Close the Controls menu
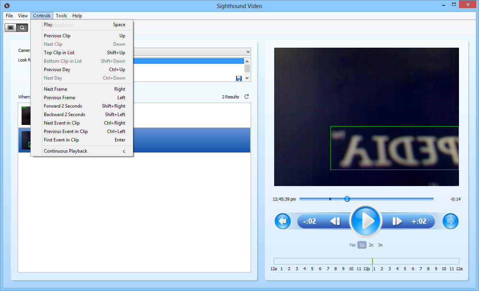The width and height of the screenshot is (479, 291). pyautogui.click(x=42, y=16)
